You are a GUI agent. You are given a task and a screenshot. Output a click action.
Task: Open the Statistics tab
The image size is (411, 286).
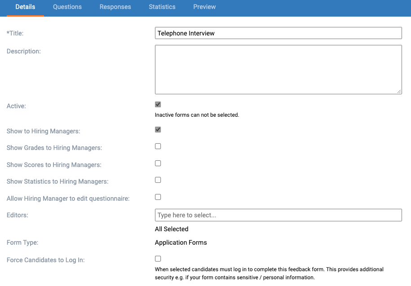coord(162,7)
